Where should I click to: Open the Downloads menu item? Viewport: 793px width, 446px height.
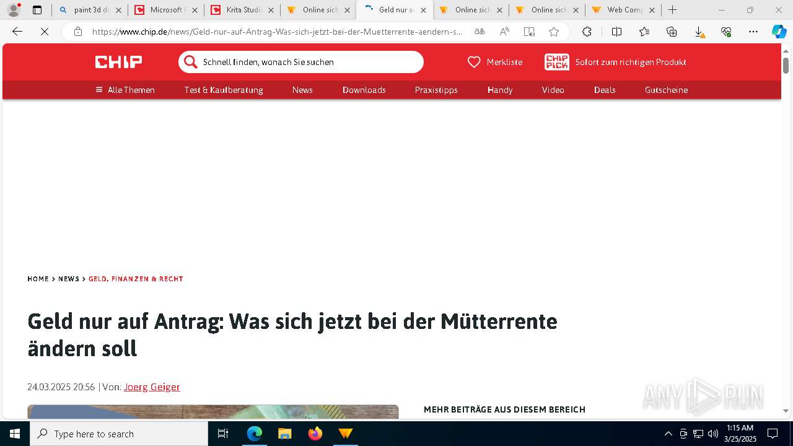364,90
